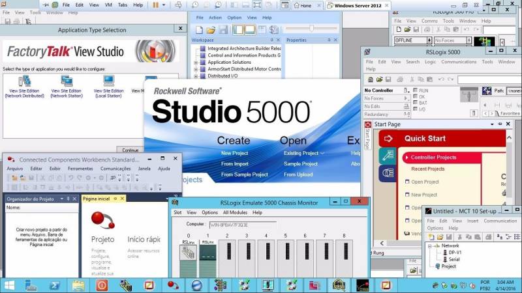Click the dollar-sheet icon in Architecture Builder toolbar

[x=274, y=30]
